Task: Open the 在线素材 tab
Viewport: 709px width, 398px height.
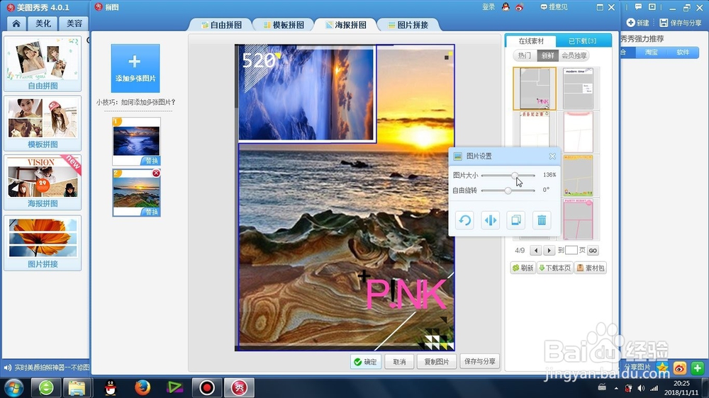Action: pyautogui.click(x=531, y=41)
